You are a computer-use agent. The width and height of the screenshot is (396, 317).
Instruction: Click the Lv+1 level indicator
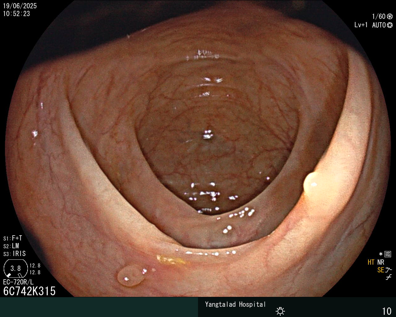click(x=361, y=25)
